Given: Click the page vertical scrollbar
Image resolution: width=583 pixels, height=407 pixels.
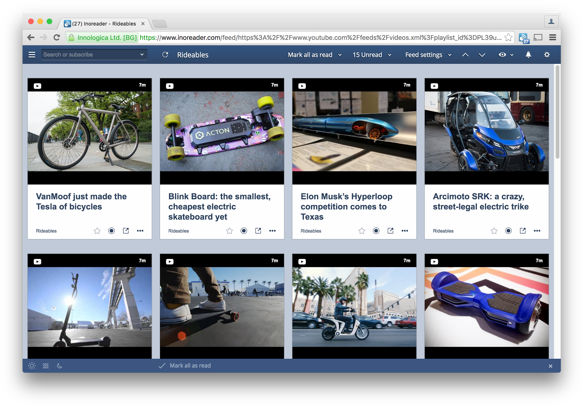Looking at the screenshot, I should (558, 112).
